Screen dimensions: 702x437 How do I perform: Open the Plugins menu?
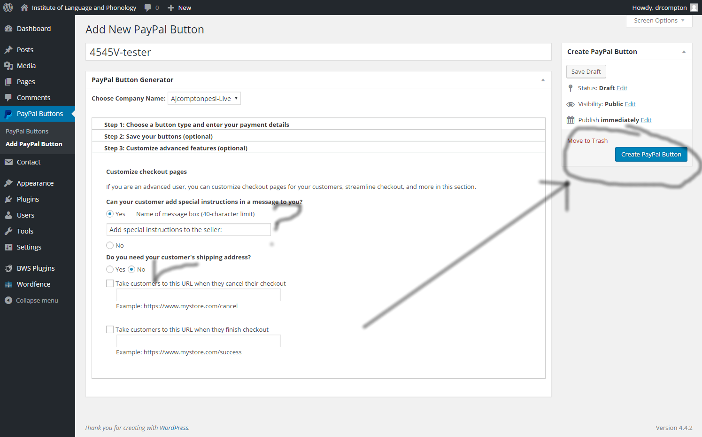(x=38, y=199)
